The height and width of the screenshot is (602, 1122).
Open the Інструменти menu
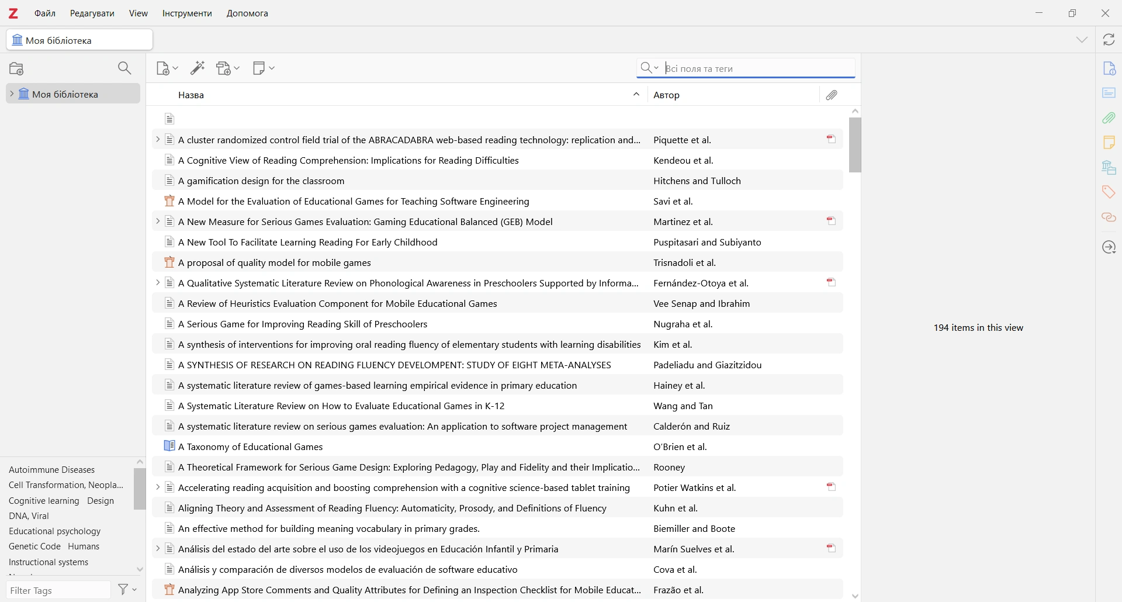point(187,13)
